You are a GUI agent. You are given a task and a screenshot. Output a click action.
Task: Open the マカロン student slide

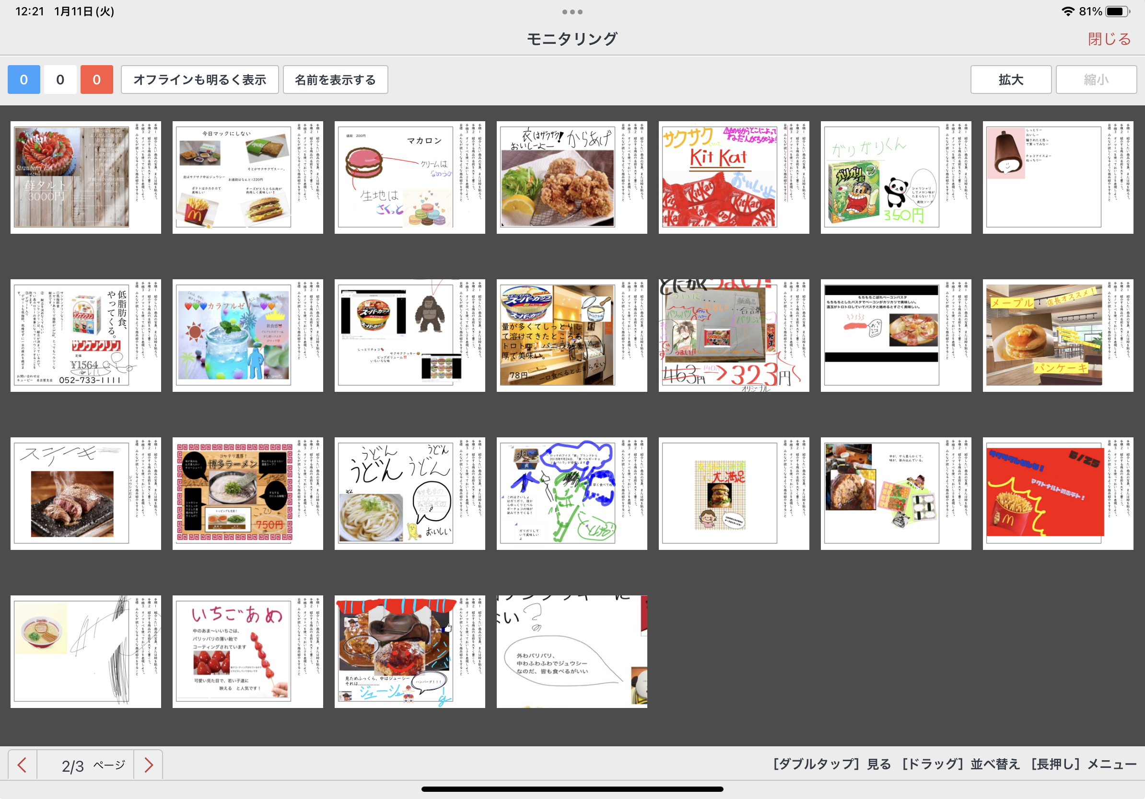[409, 177]
